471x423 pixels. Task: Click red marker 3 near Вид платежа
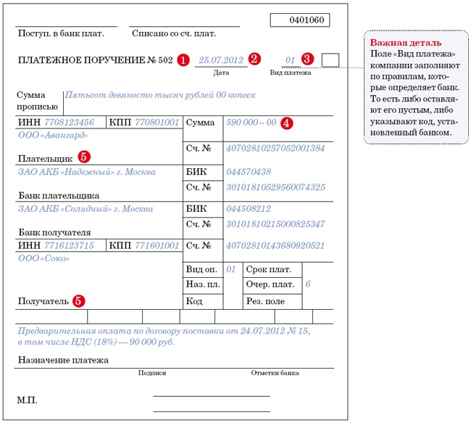click(x=307, y=59)
